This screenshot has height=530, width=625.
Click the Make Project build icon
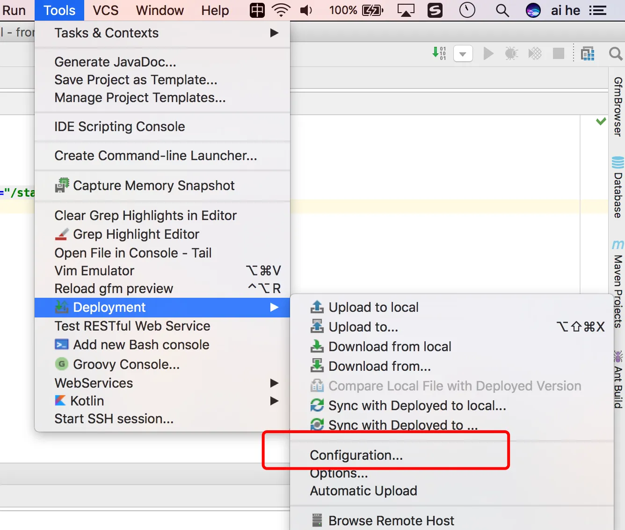(x=439, y=53)
